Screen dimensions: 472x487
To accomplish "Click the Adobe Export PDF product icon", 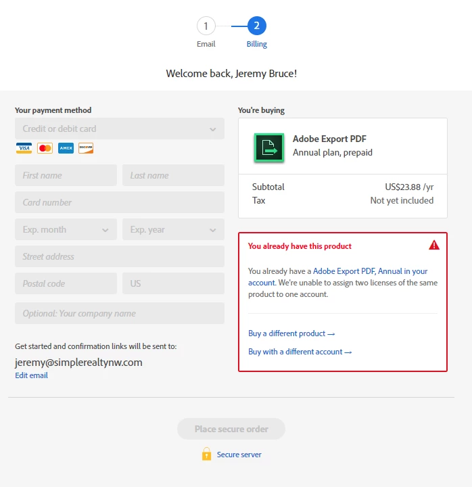I will coord(269,147).
